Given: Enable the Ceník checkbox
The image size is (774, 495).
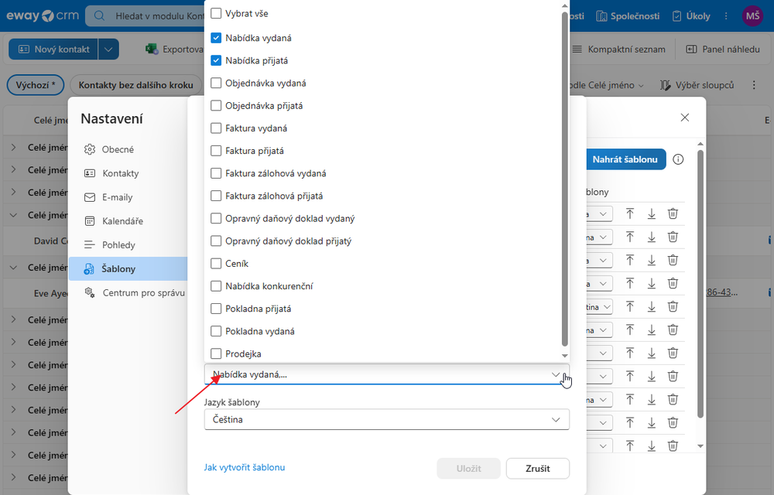Looking at the screenshot, I should 216,264.
